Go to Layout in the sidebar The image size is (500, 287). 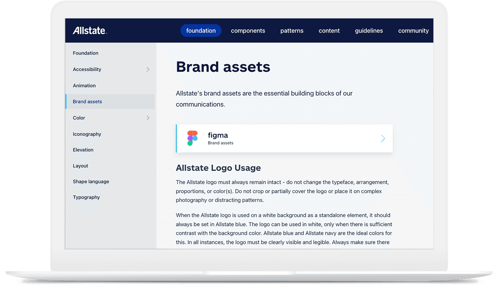80,166
